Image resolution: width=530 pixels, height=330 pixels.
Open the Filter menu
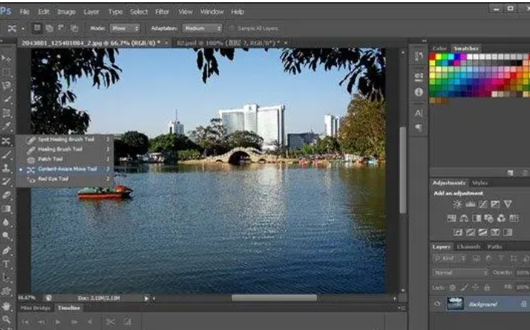(x=162, y=12)
